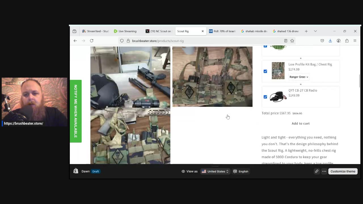
Task: Toggle the checkbox beside the green item
Action: click(265, 46)
